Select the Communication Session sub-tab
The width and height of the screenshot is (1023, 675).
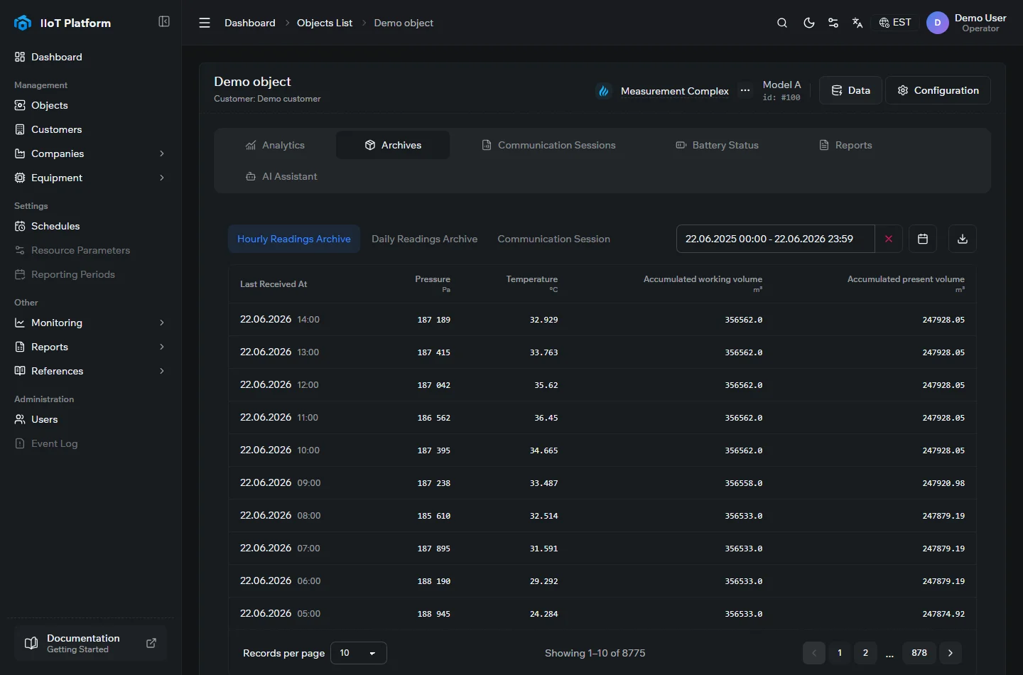click(x=553, y=239)
